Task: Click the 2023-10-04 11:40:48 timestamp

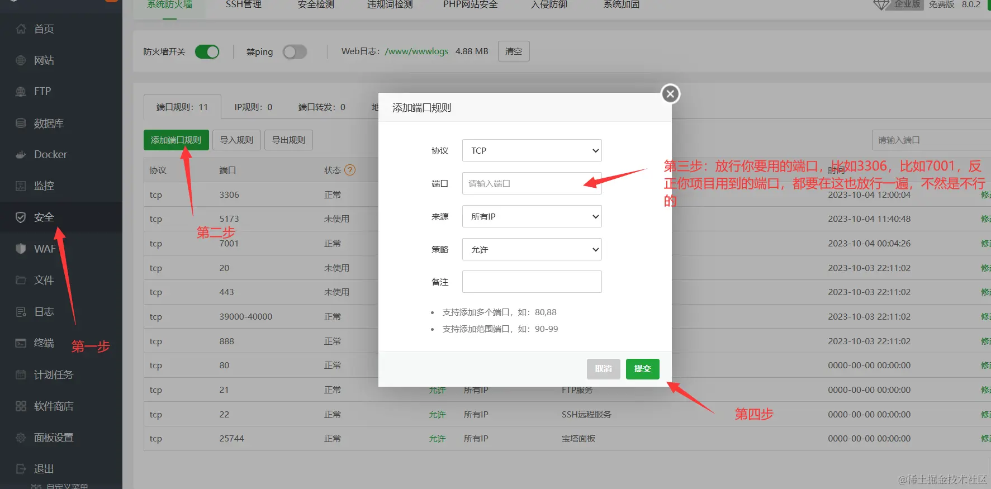Action: [x=869, y=219]
